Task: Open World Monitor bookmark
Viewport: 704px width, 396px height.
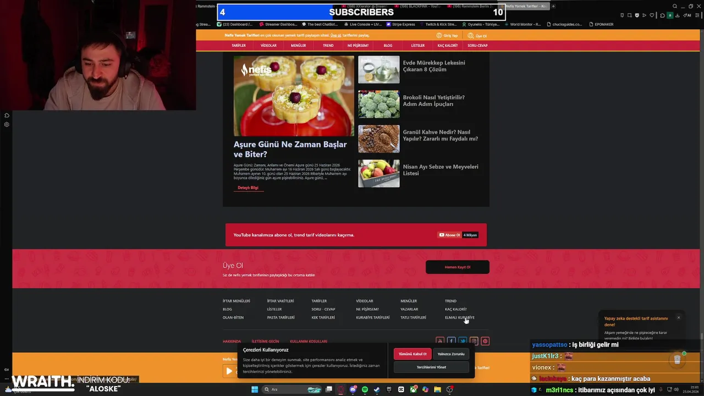Action: click(x=522, y=24)
